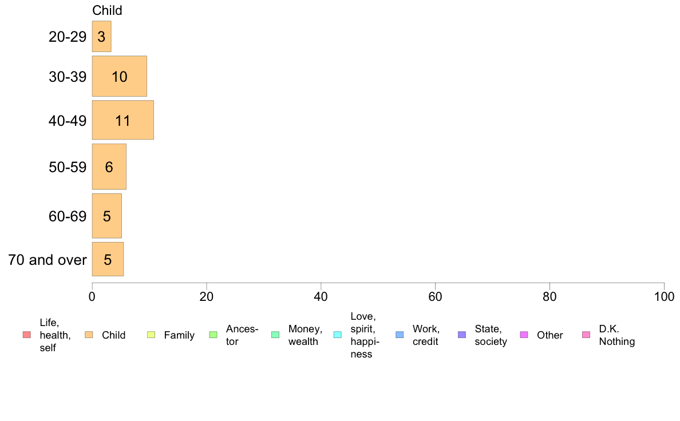Click the D.K. Nothing legend swatch
Screen dimensions: 680x421
pos(586,335)
